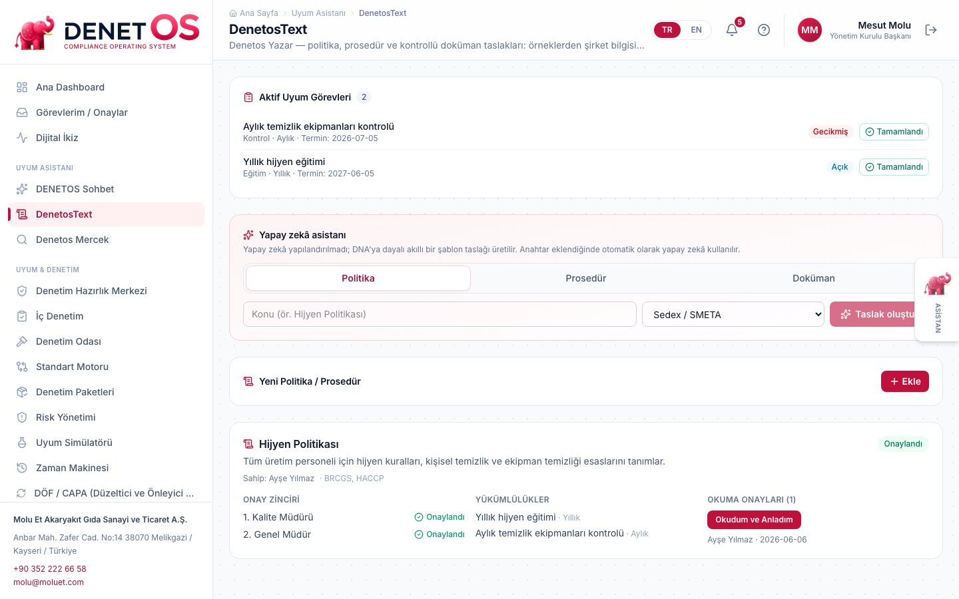Click the Hijyen Politikası heading
This screenshot has width=959, height=599.
[299, 444]
